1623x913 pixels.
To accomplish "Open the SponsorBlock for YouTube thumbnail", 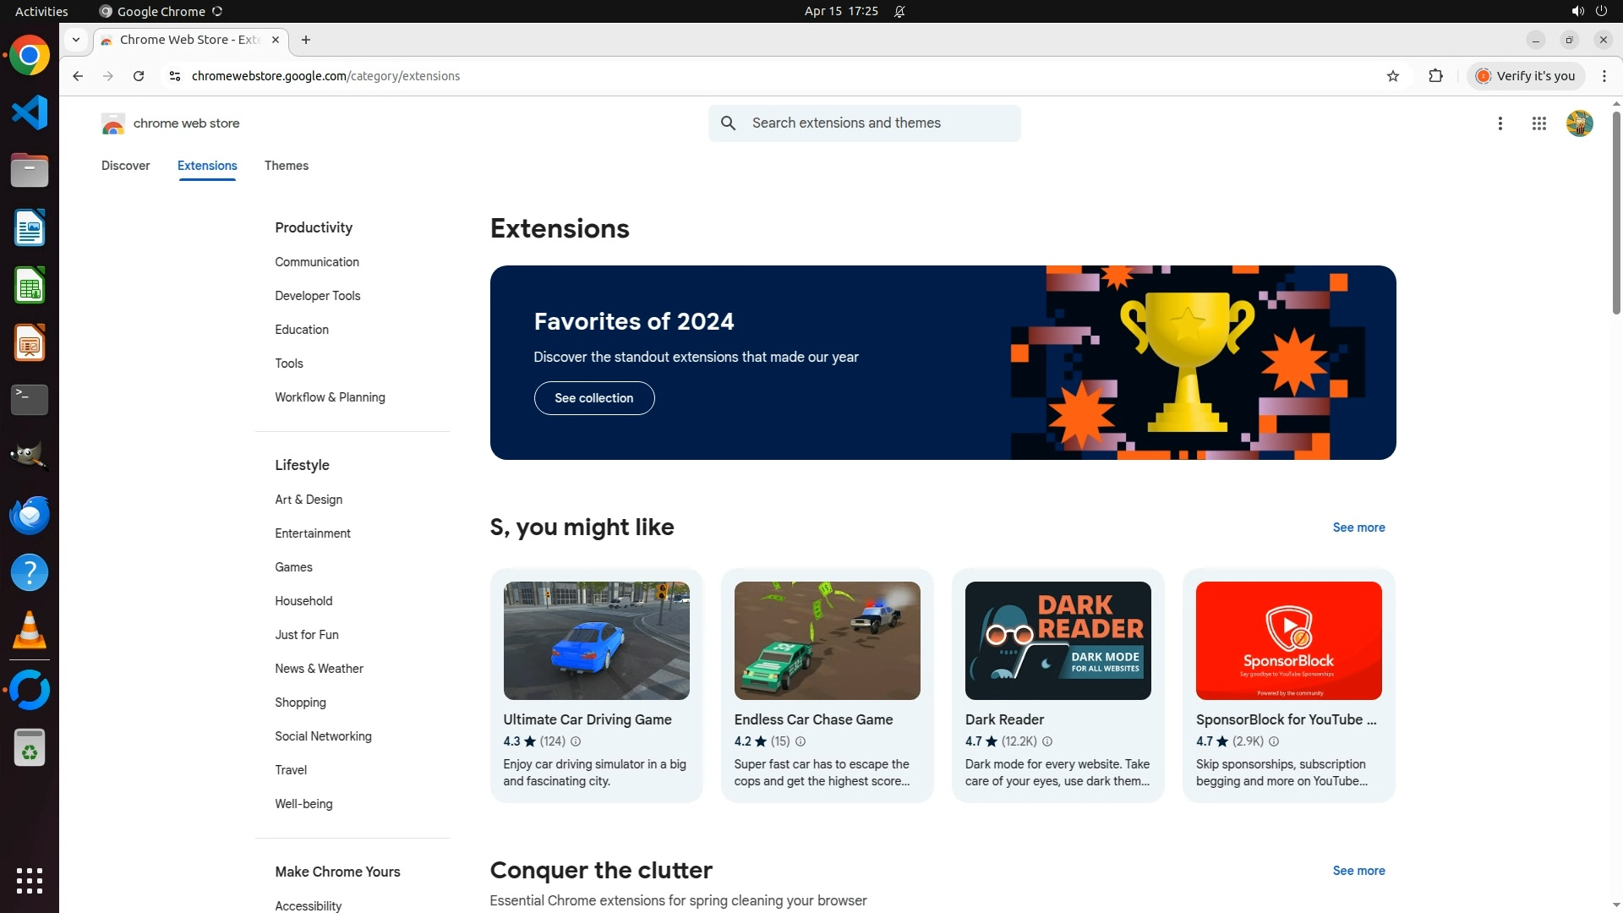I will click(1288, 641).
